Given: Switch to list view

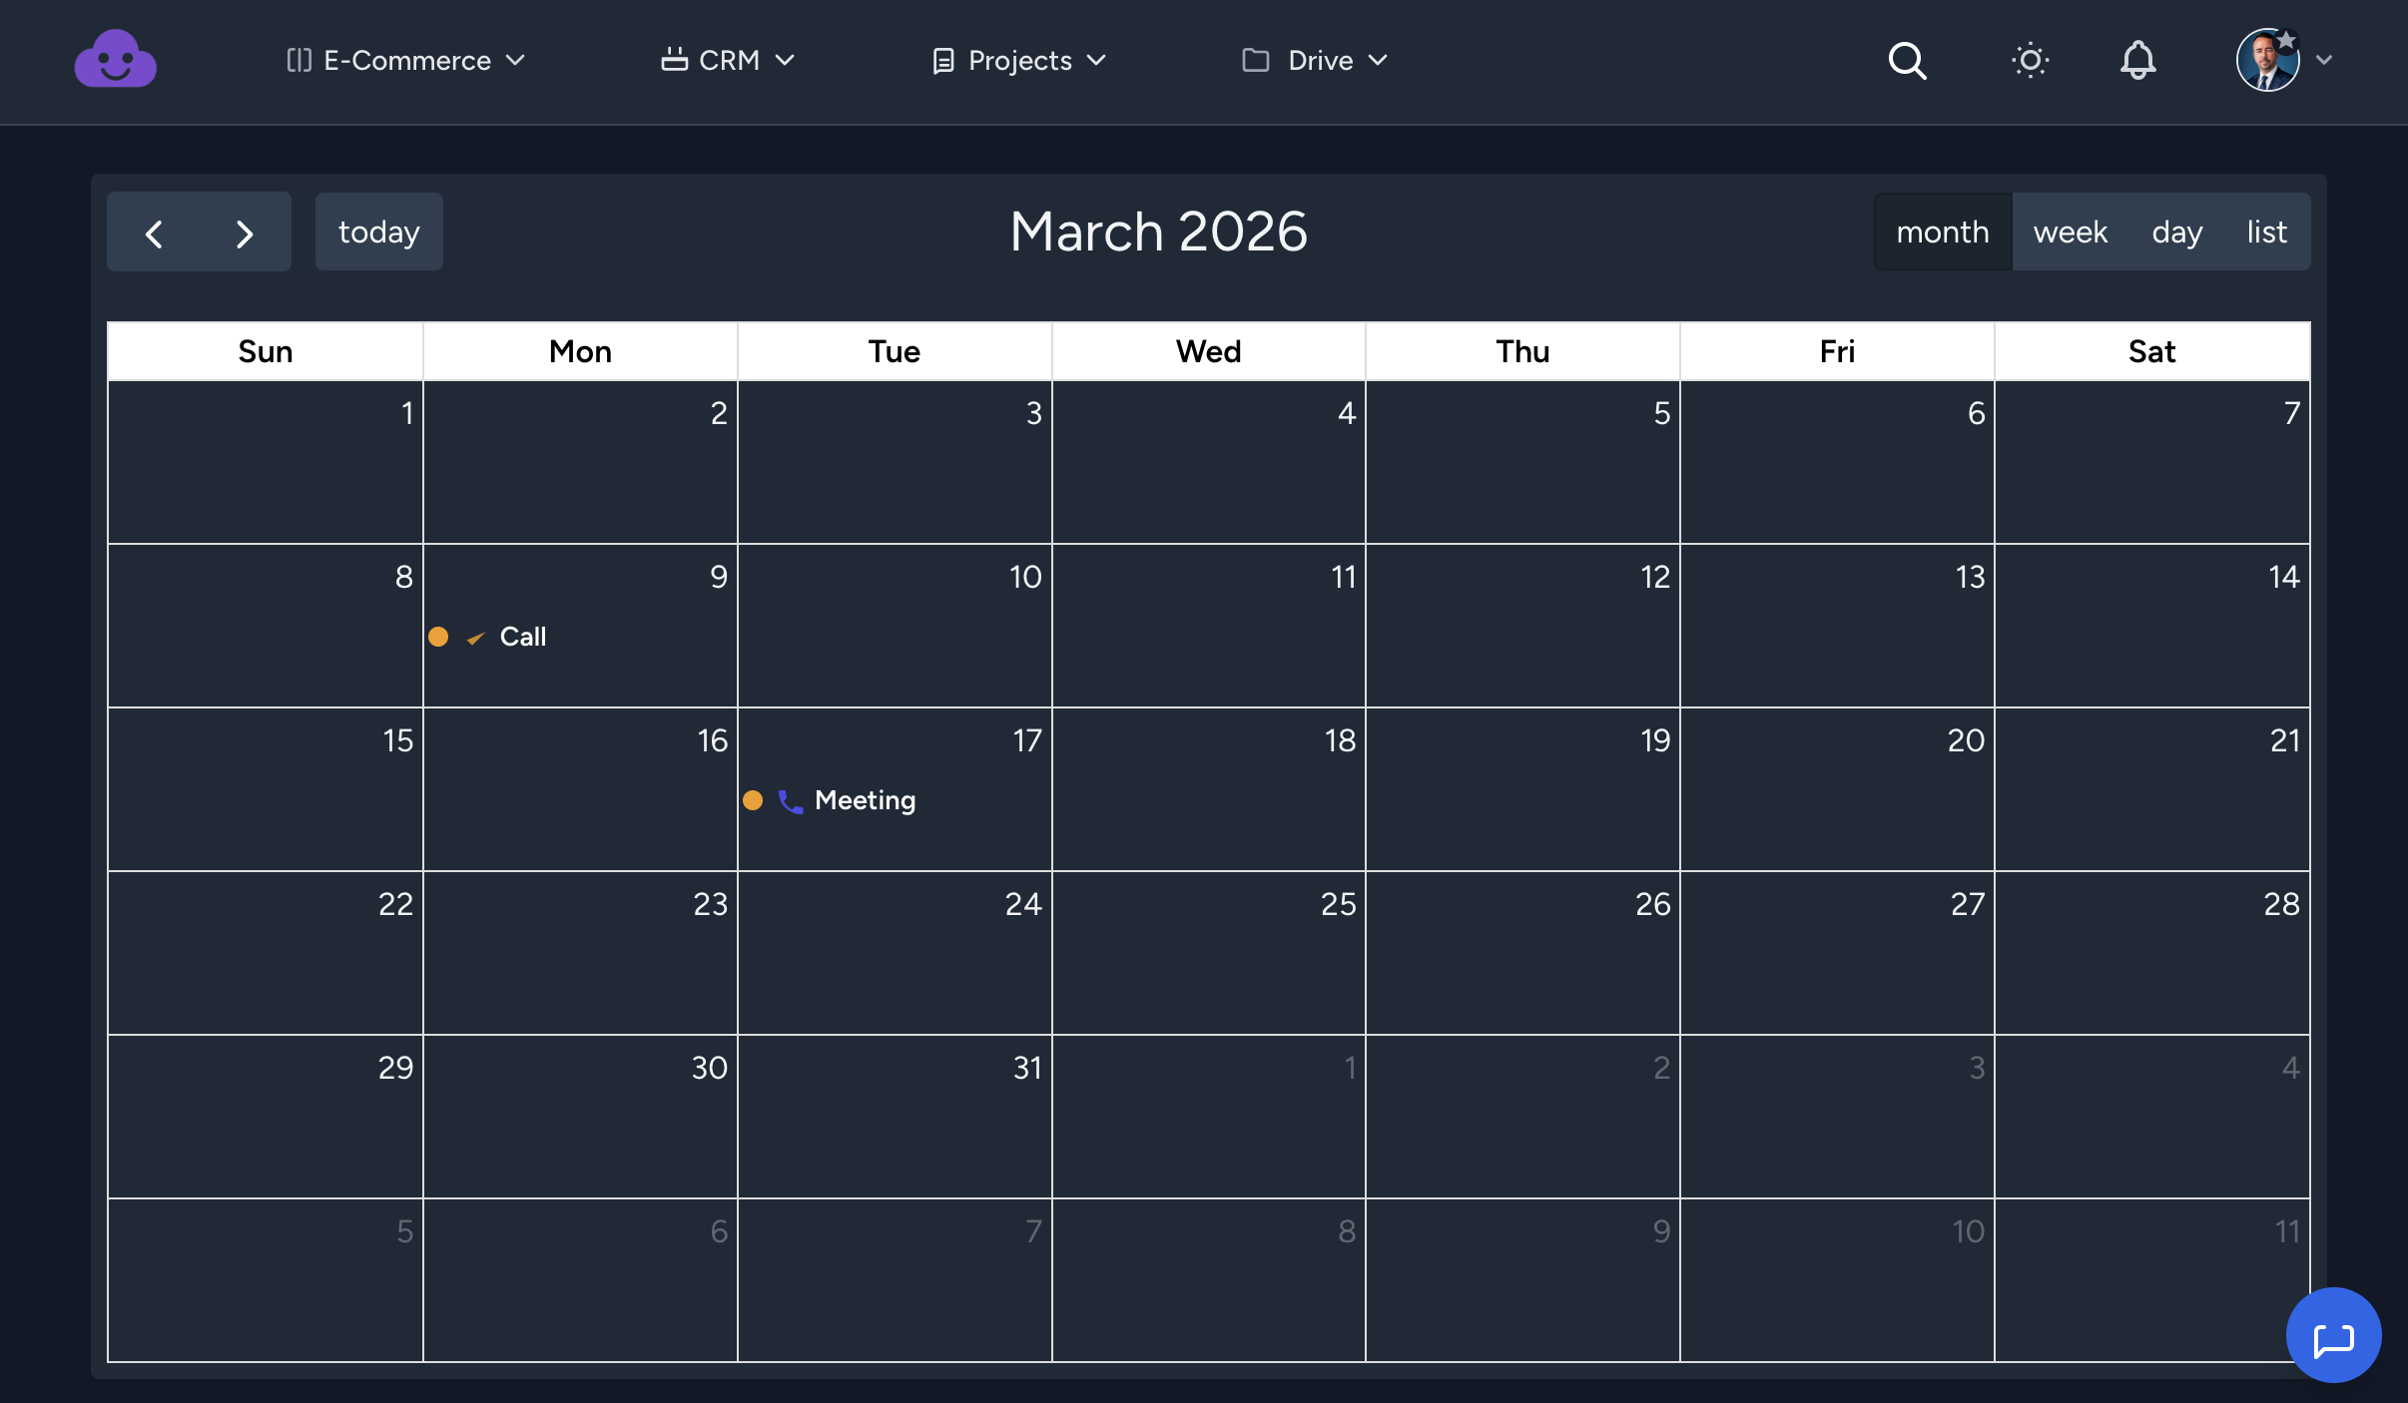Looking at the screenshot, I should 2266,233.
